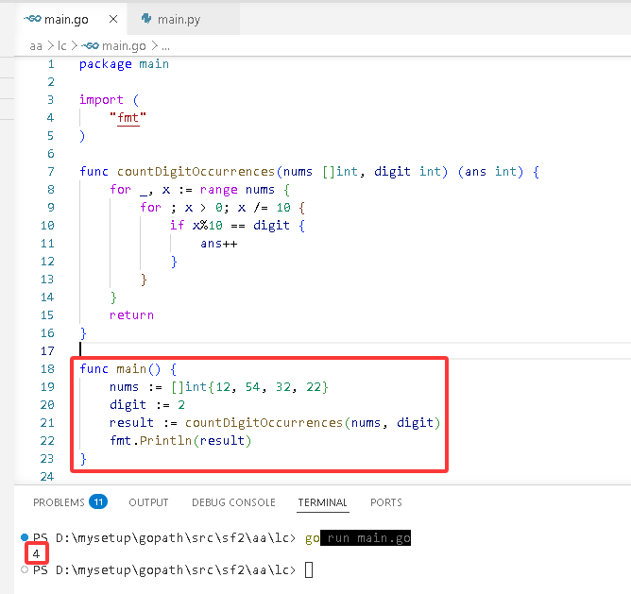The width and height of the screenshot is (631, 594).
Task: Click the Python file icon on main.py tab
Action: [x=146, y=19]
